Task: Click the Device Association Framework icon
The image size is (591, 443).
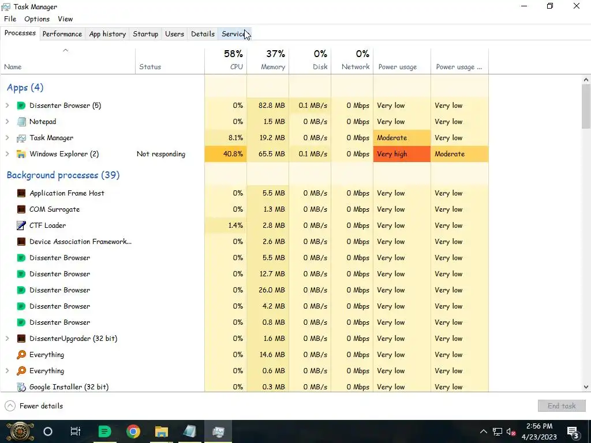Action: tap(21, 242)
